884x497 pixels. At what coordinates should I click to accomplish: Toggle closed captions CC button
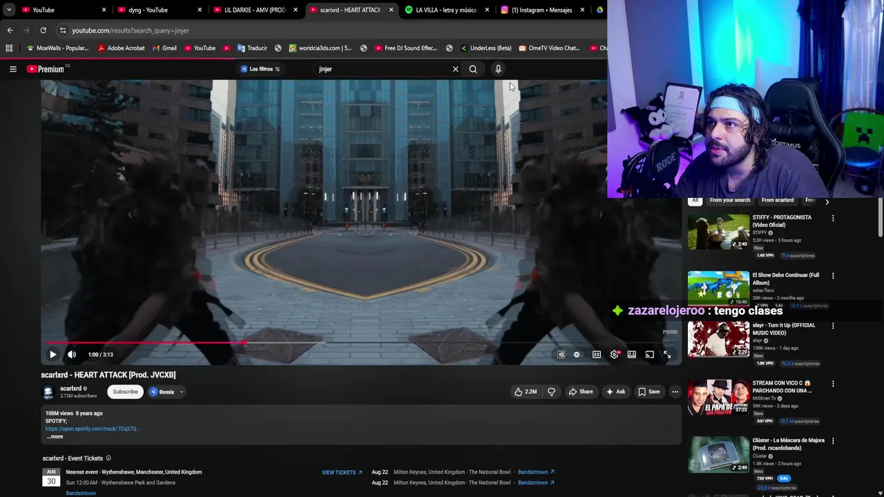[x=597, y=355]
